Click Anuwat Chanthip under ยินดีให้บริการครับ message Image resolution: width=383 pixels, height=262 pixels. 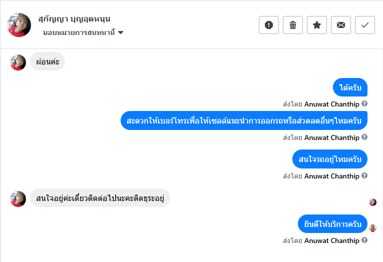coord(331,240)
